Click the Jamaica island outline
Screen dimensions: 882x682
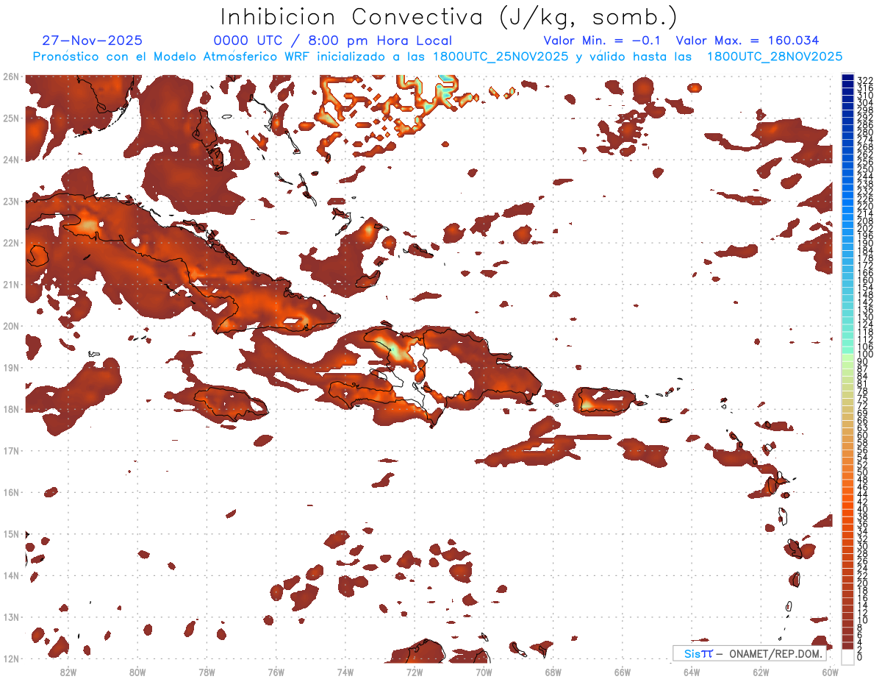(229, 403)
